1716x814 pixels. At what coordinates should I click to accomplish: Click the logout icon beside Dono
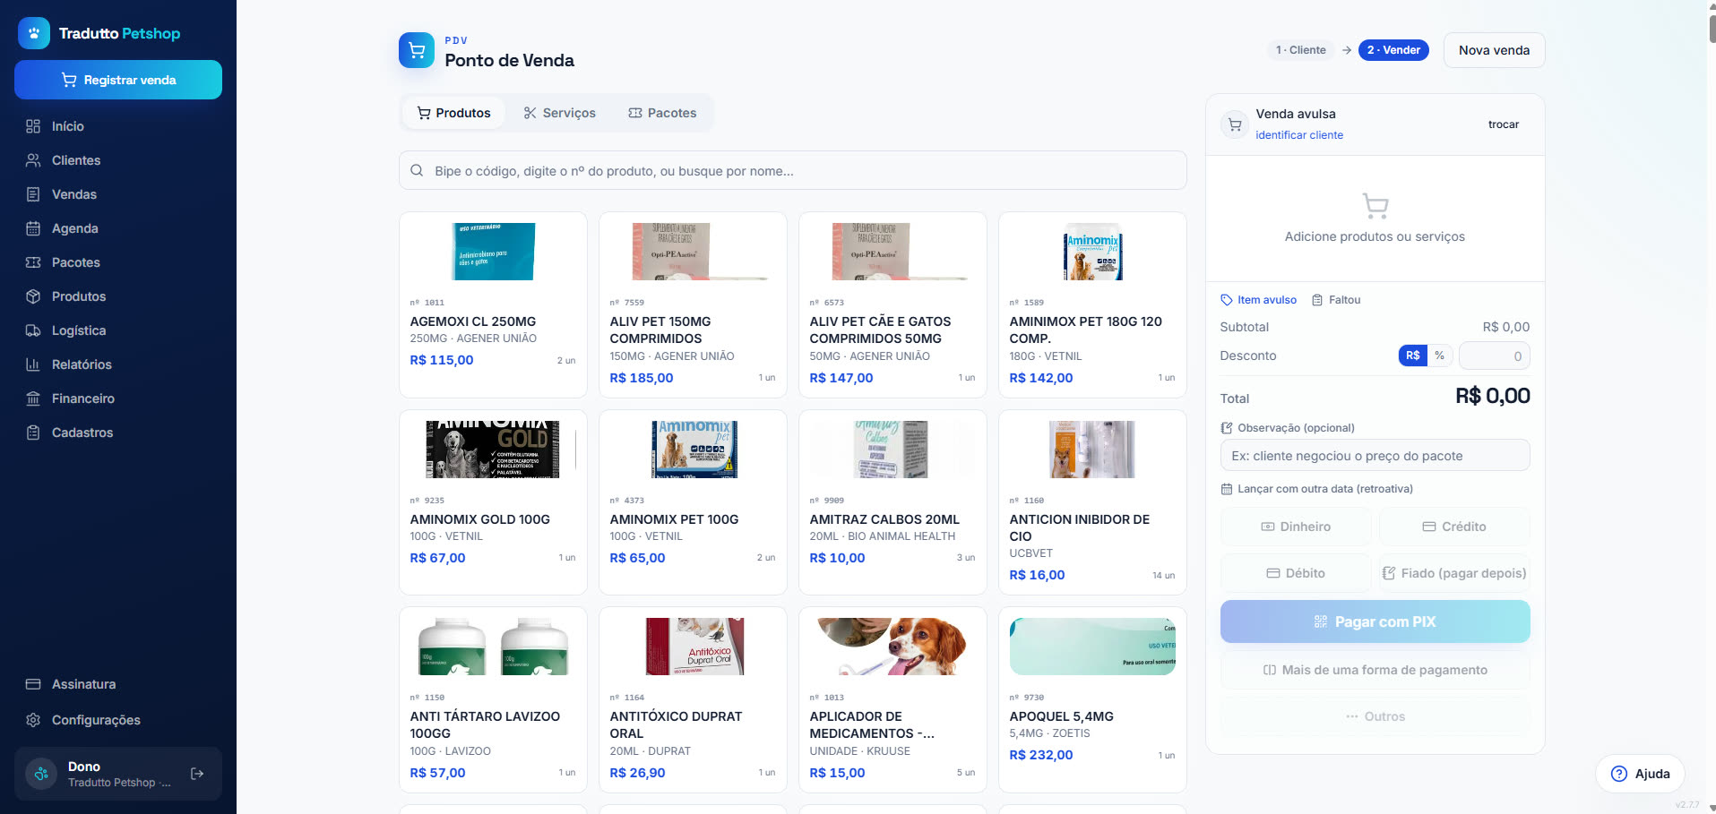pos(197,774)
